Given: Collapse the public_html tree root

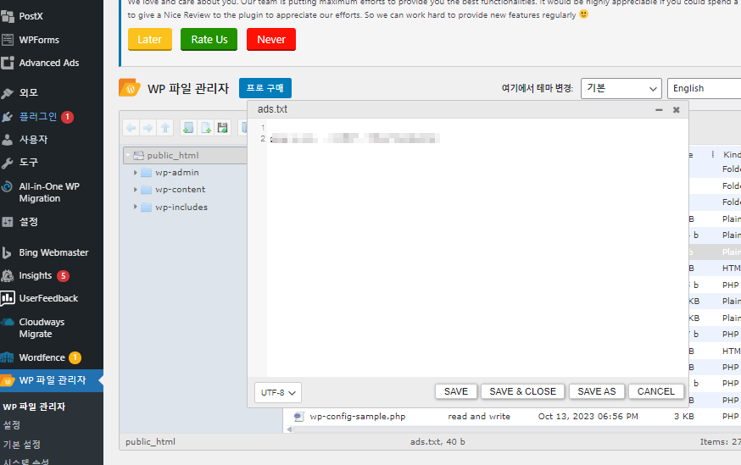Looking at the screenshot, I should click(x=128, y=155).
